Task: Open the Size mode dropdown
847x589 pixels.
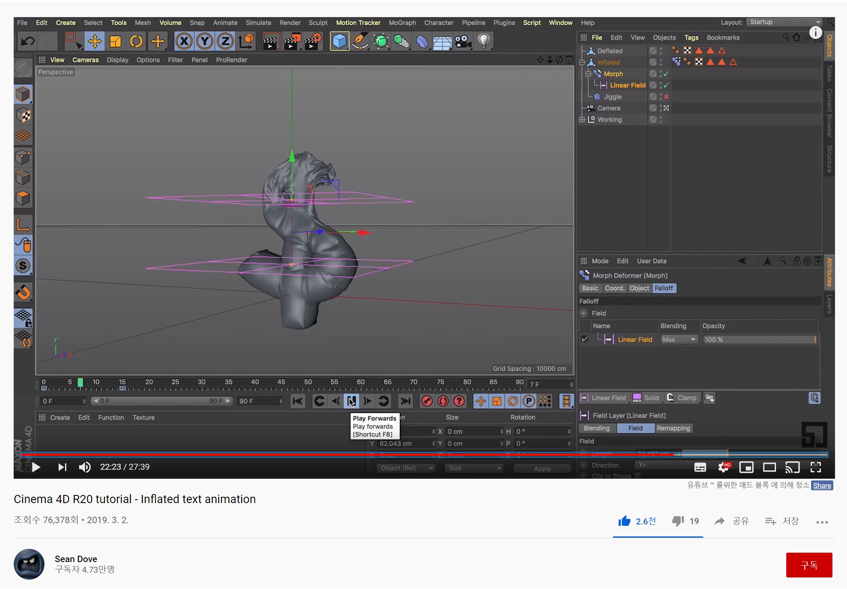Action: (x=474, y=468)
